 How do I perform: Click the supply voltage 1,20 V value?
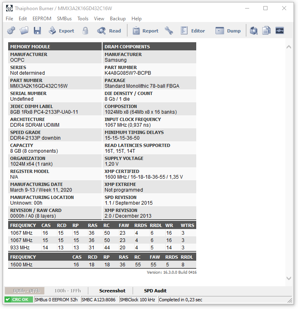click(112, 164)
